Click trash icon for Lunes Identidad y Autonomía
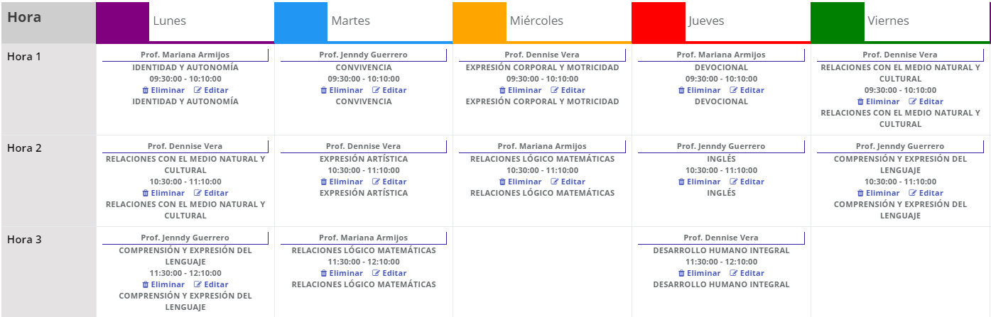This screenshot has width=991, height=317. click(146, 90)
